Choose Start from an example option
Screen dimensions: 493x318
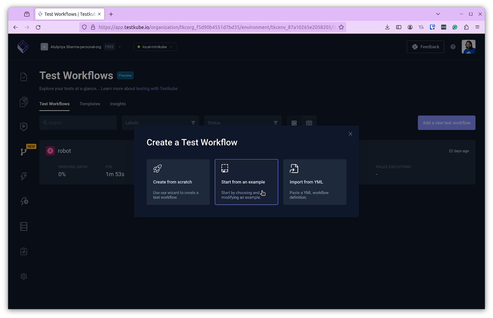click(x=246, y=182)
